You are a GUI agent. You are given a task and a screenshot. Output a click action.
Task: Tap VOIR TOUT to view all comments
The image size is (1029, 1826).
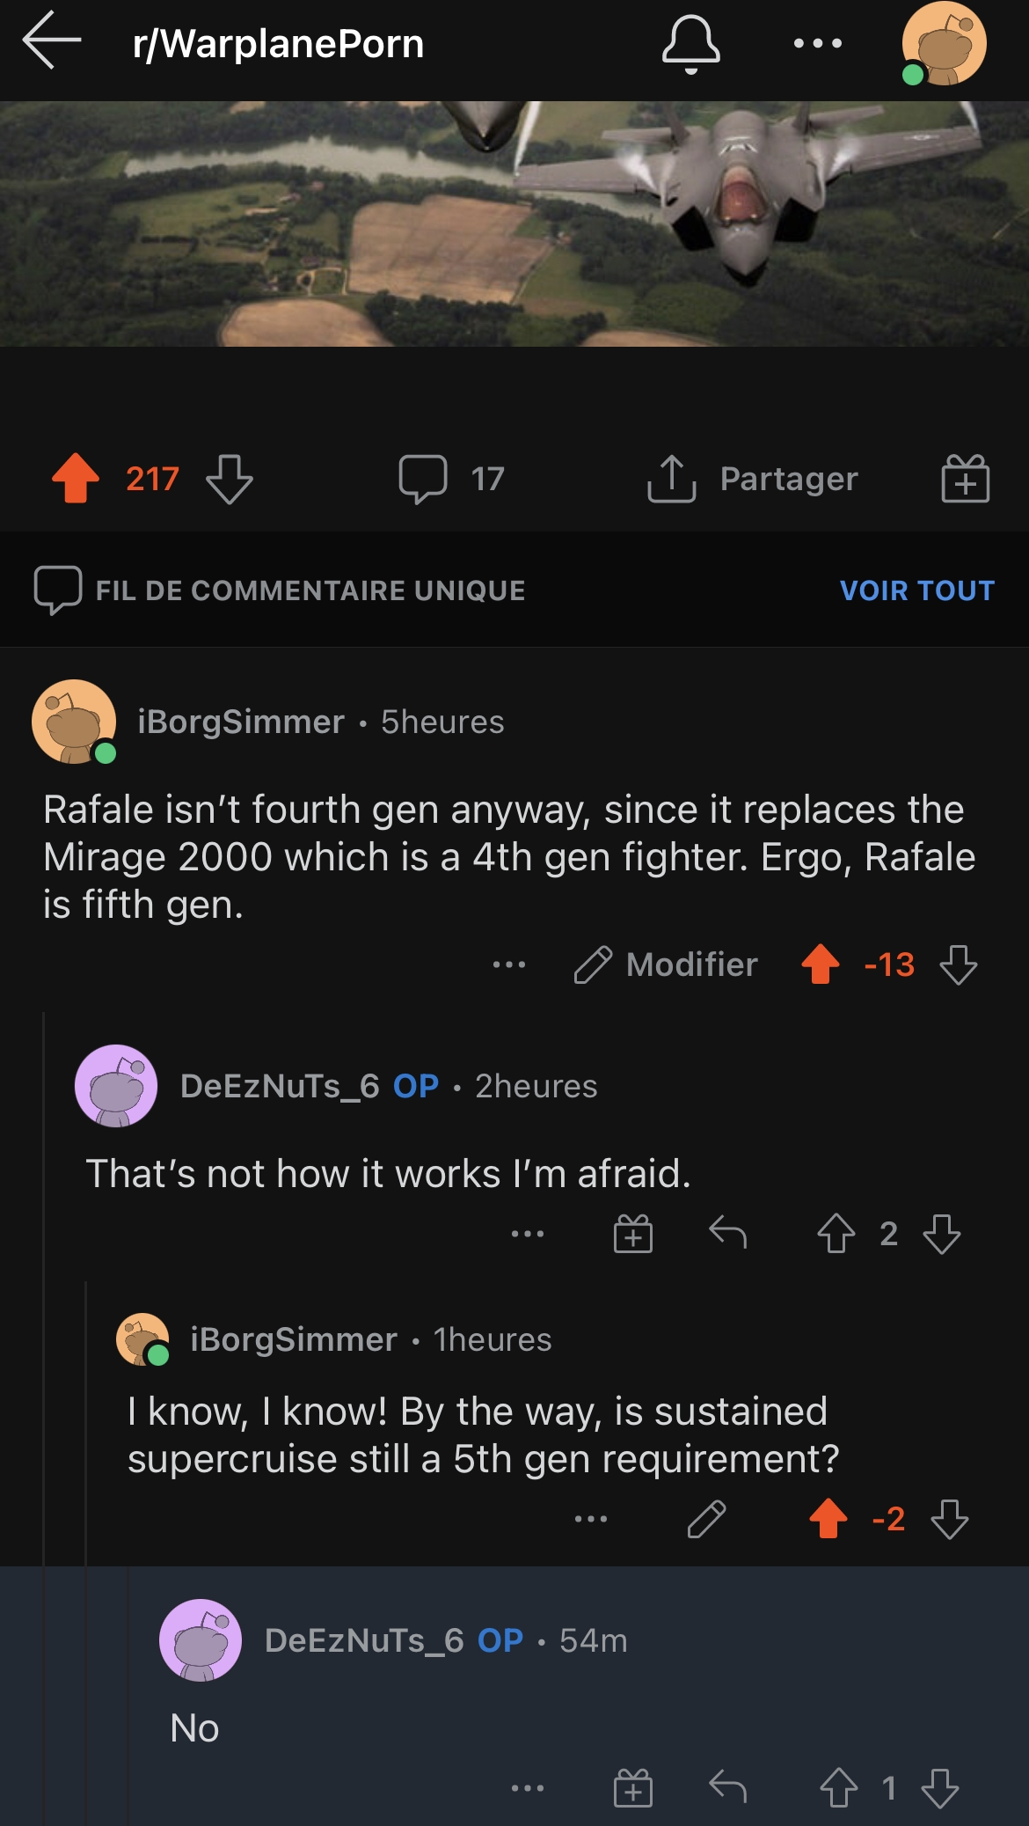tap(916, 590)
